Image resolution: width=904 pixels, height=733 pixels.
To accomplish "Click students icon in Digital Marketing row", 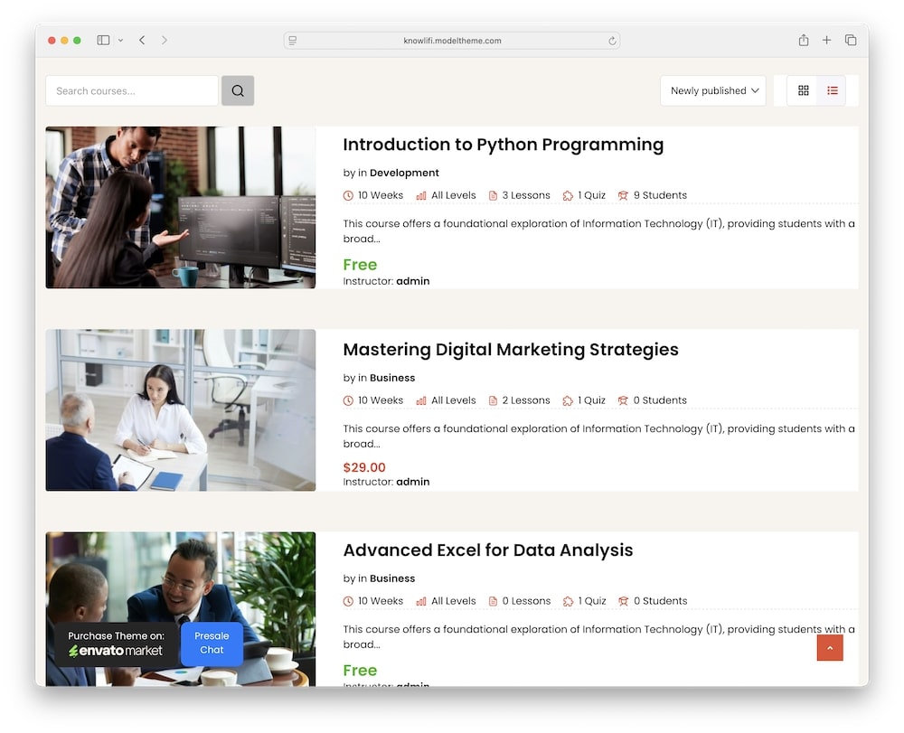I will coord(623,401).
